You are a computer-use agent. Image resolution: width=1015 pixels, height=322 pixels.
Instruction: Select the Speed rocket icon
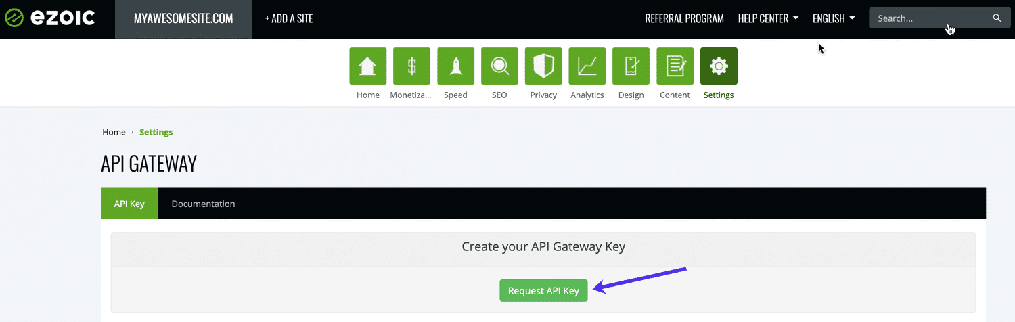pyautogui.click(x=455, y=66)
